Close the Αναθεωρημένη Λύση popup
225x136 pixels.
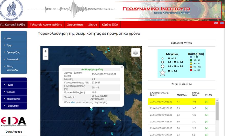coord(122,67)
